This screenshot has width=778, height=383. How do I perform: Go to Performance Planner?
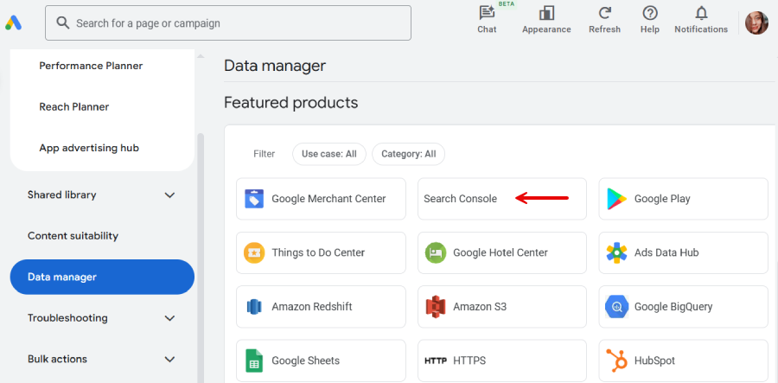point(91,66)
